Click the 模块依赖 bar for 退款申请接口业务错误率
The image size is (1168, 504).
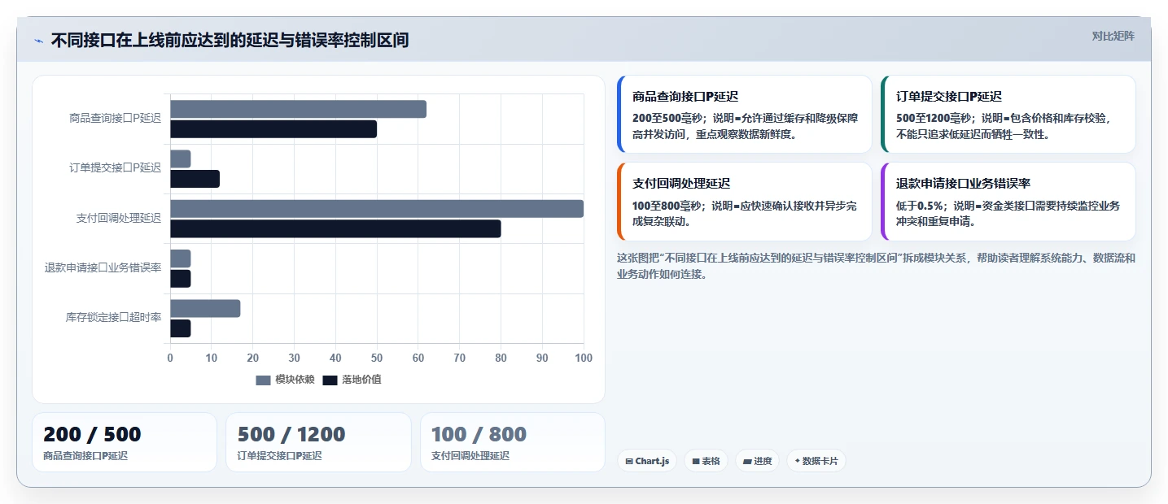tap(180, 259)
